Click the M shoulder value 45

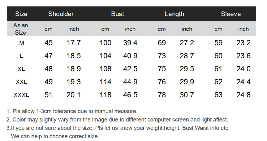(49, 43)
